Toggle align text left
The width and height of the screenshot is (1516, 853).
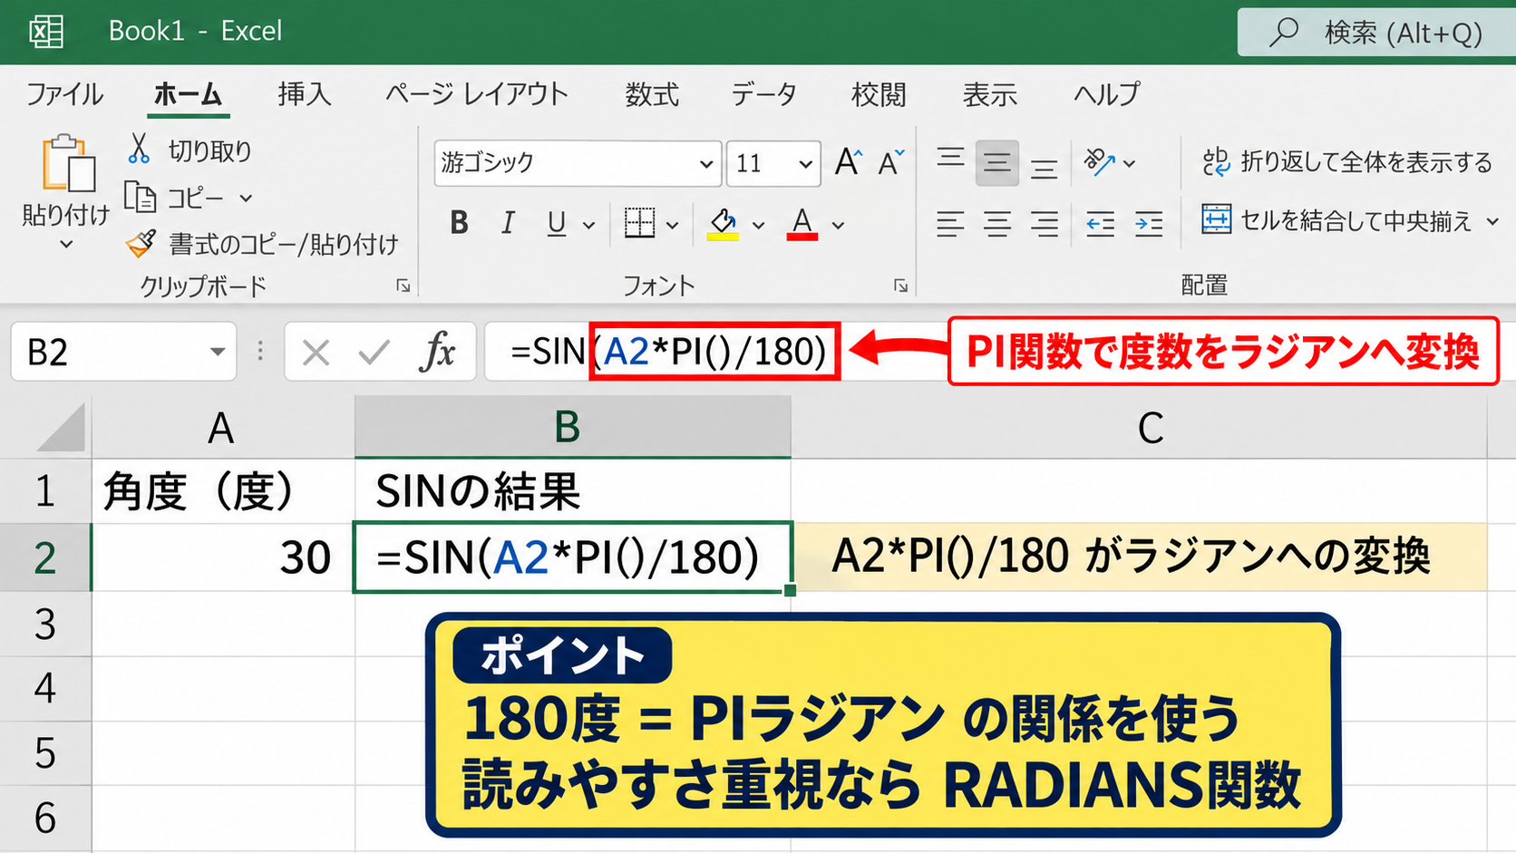pos(950,223)
